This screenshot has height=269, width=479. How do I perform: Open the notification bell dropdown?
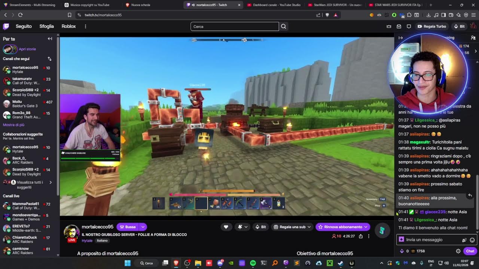242,227
